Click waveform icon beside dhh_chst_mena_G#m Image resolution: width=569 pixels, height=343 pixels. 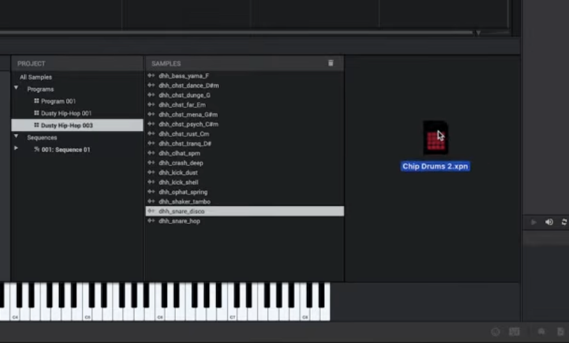tap(152, 114)
